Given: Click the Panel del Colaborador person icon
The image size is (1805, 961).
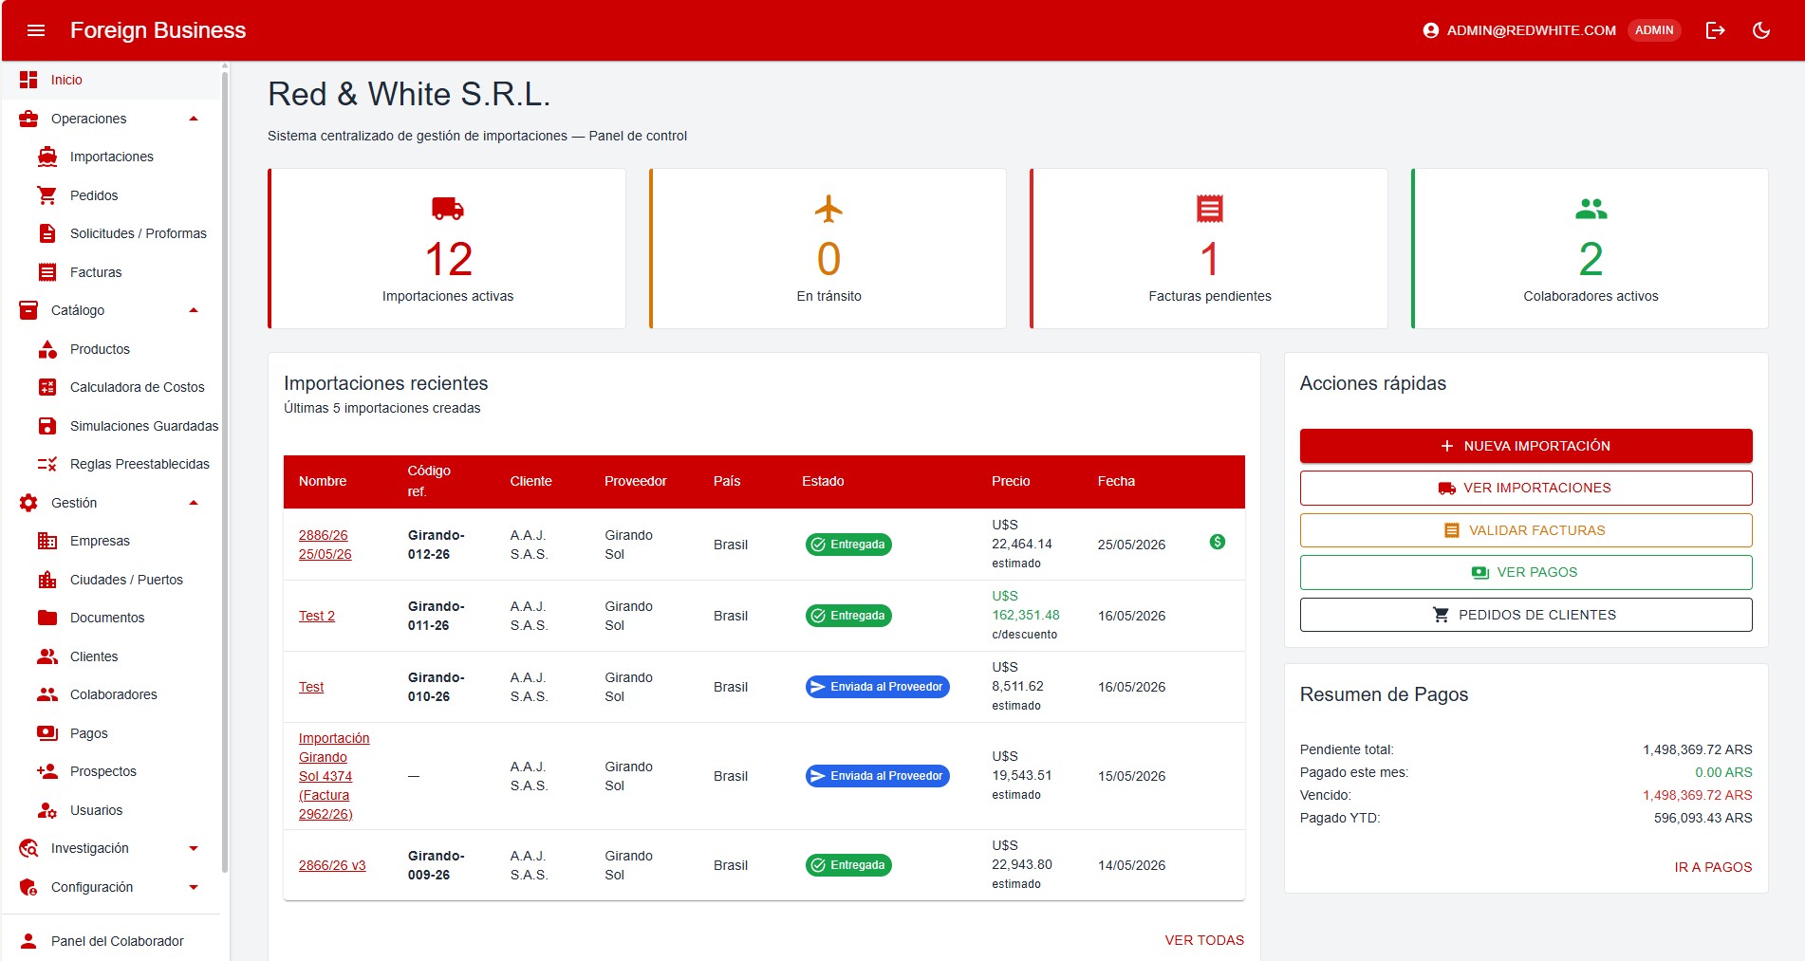Looking at the screenshot, I should [x=28, y=941].
